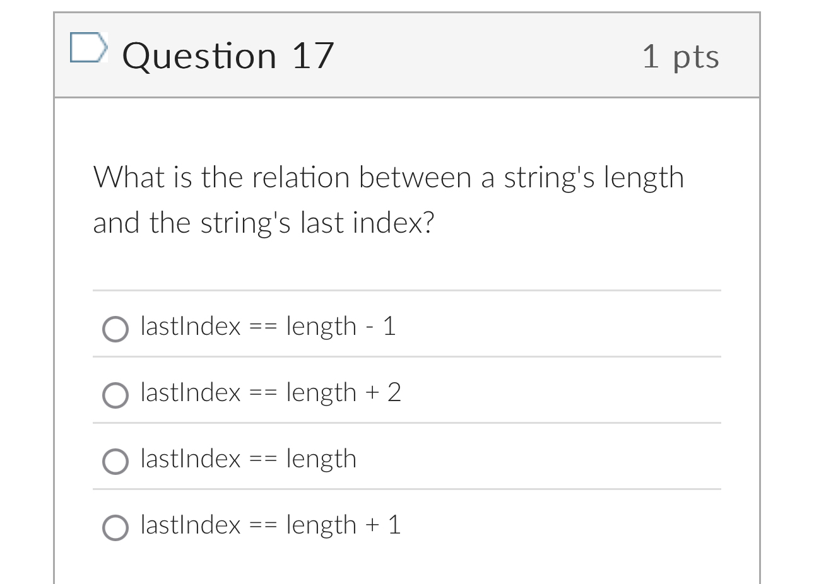
Task: Click the question header bar
Action: tap(407, 55)
